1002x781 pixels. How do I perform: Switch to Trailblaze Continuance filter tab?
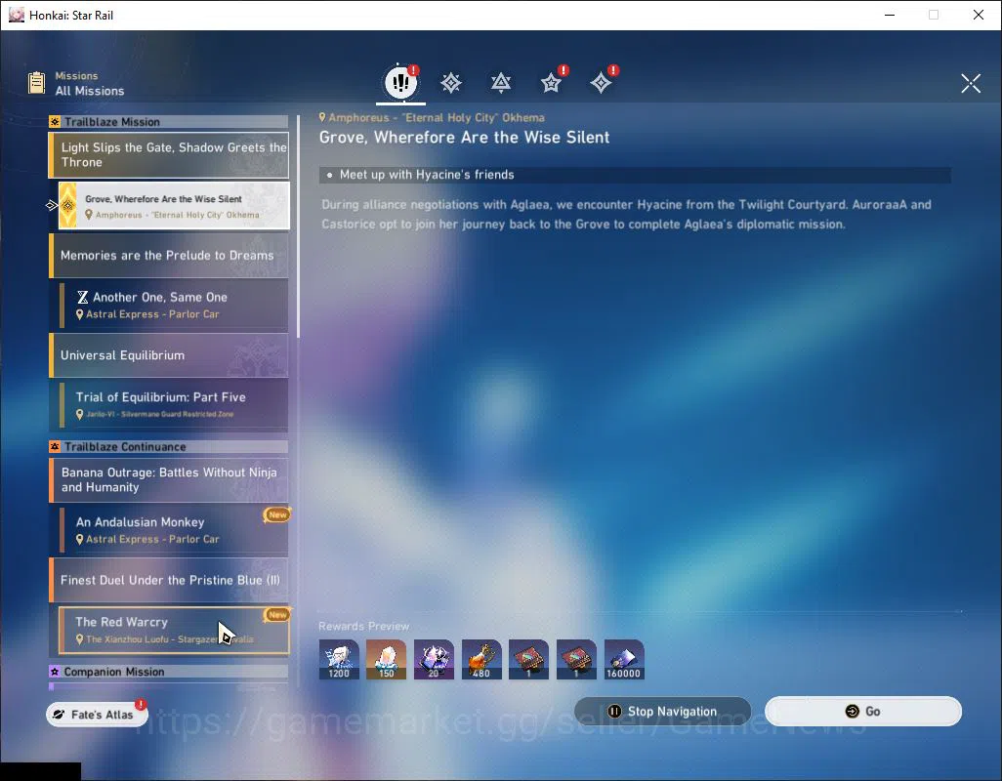501,83
